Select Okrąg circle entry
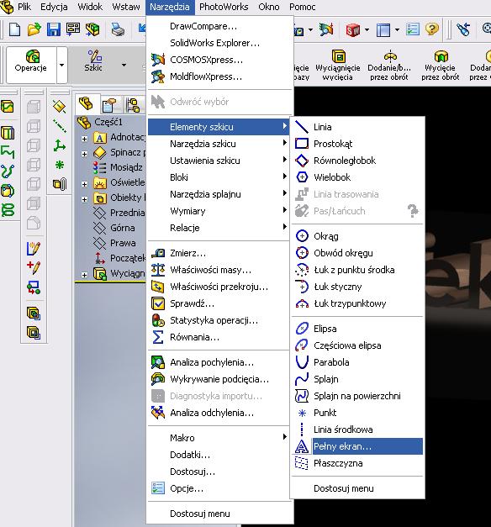491x527 pixels. 357,236
